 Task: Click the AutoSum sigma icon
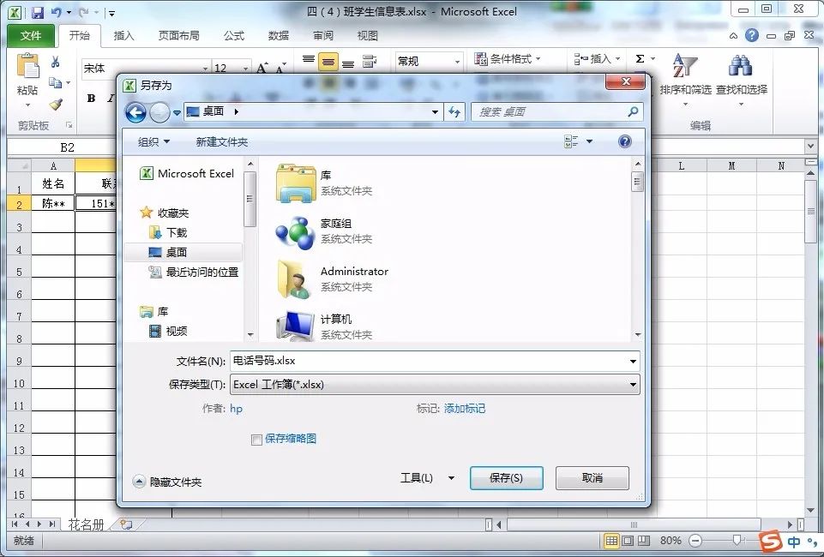click(640, 58)
